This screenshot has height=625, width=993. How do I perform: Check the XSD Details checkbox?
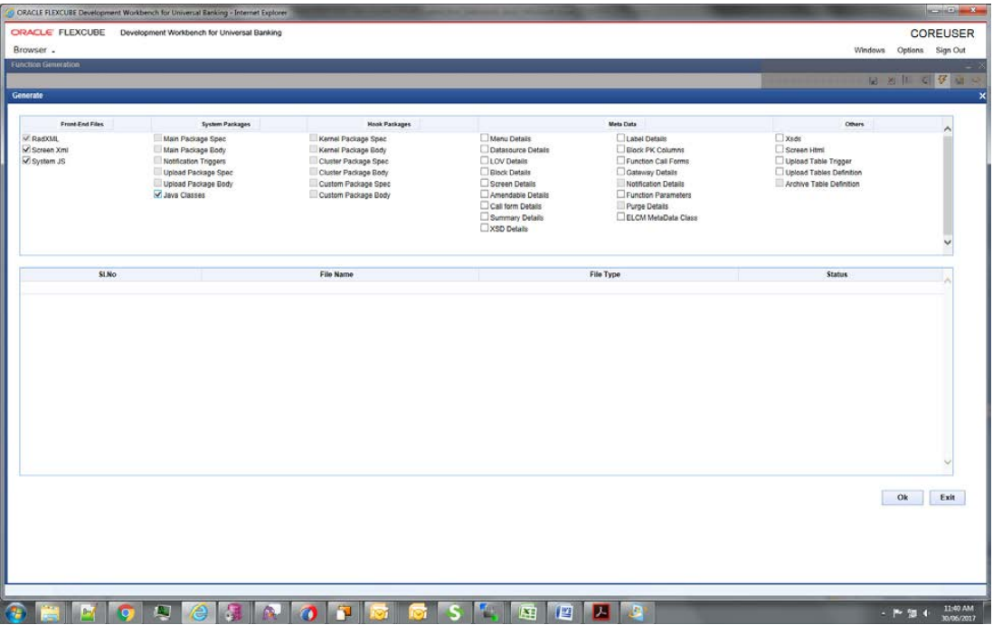[485, 228]
